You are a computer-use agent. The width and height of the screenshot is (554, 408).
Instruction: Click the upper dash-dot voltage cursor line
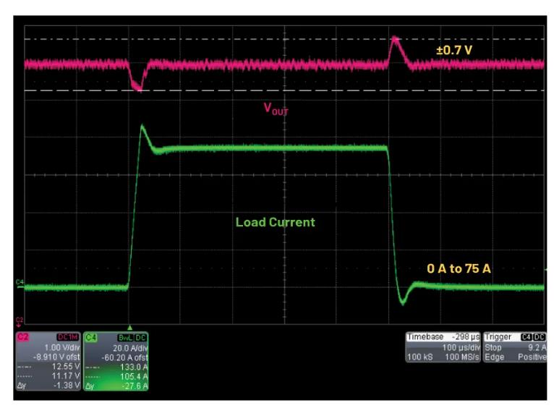217,38
